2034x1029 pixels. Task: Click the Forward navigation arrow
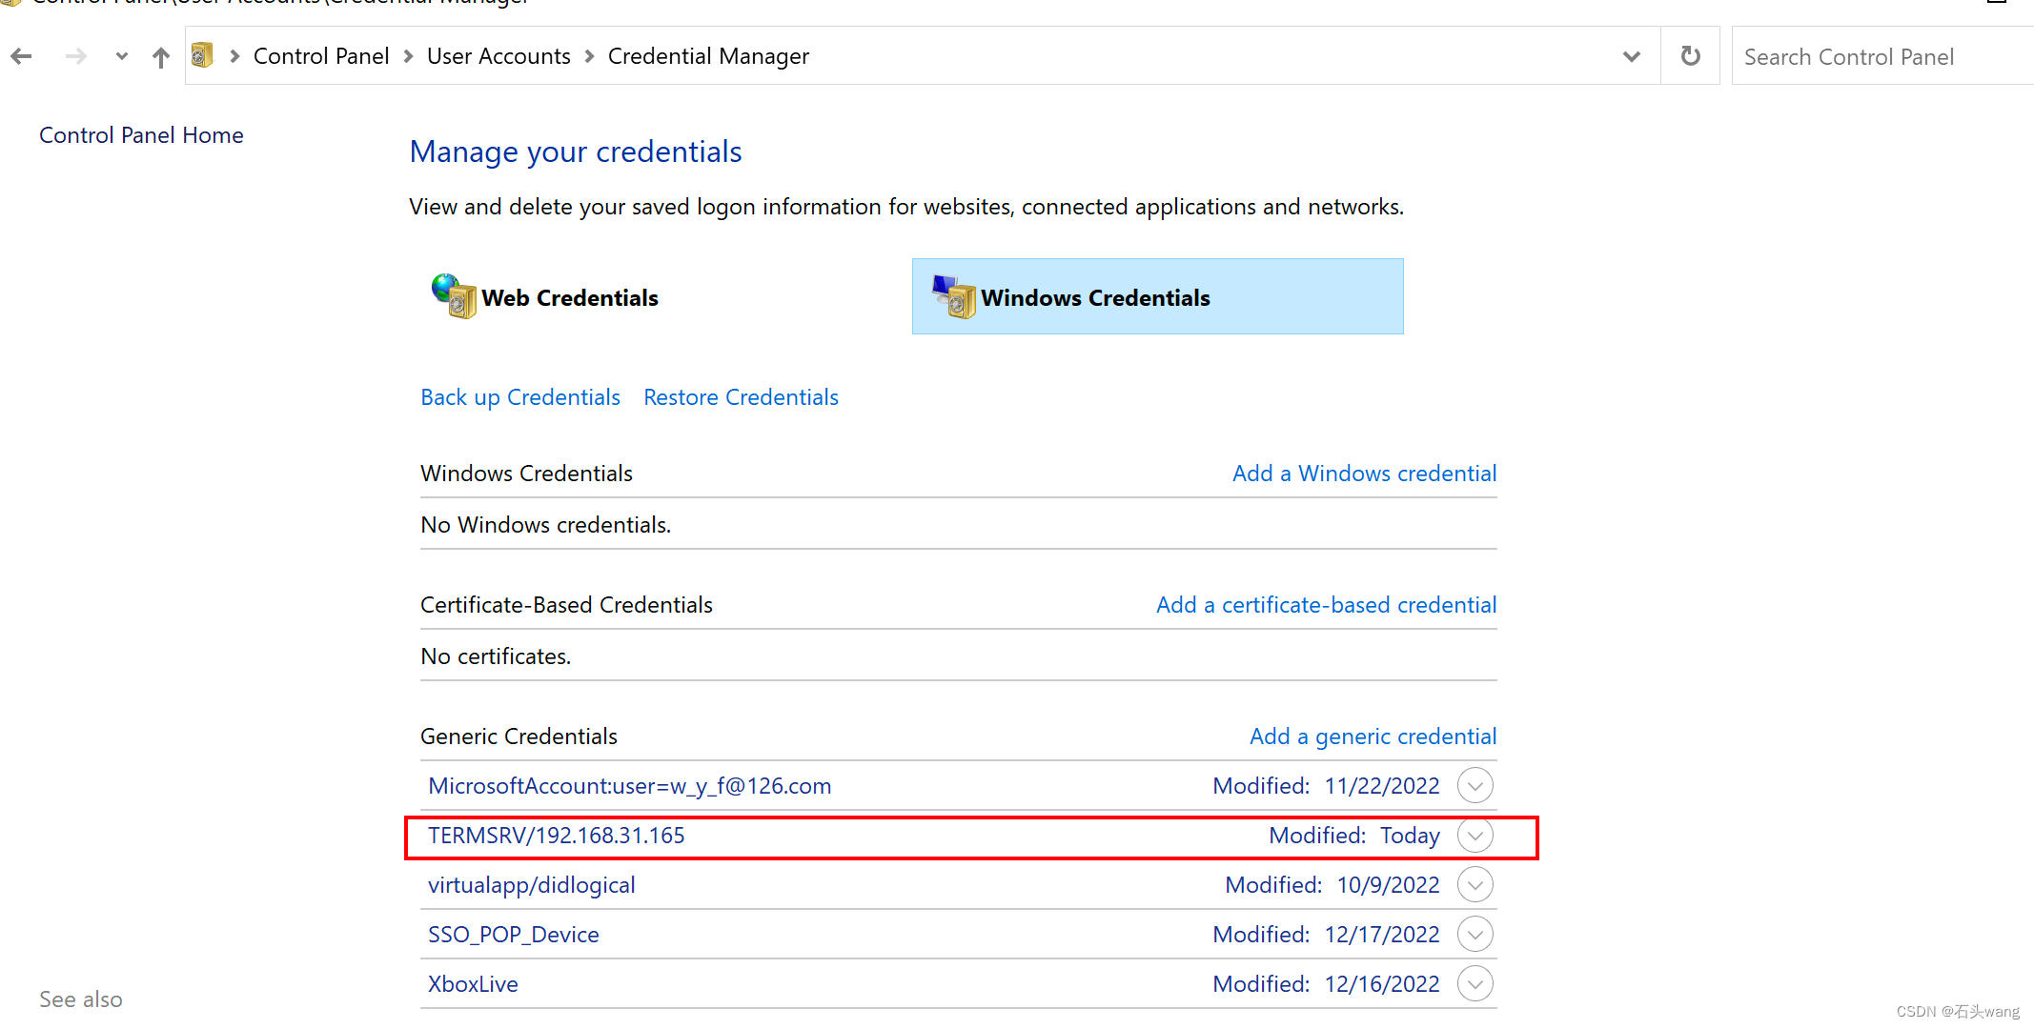(76, 57)
